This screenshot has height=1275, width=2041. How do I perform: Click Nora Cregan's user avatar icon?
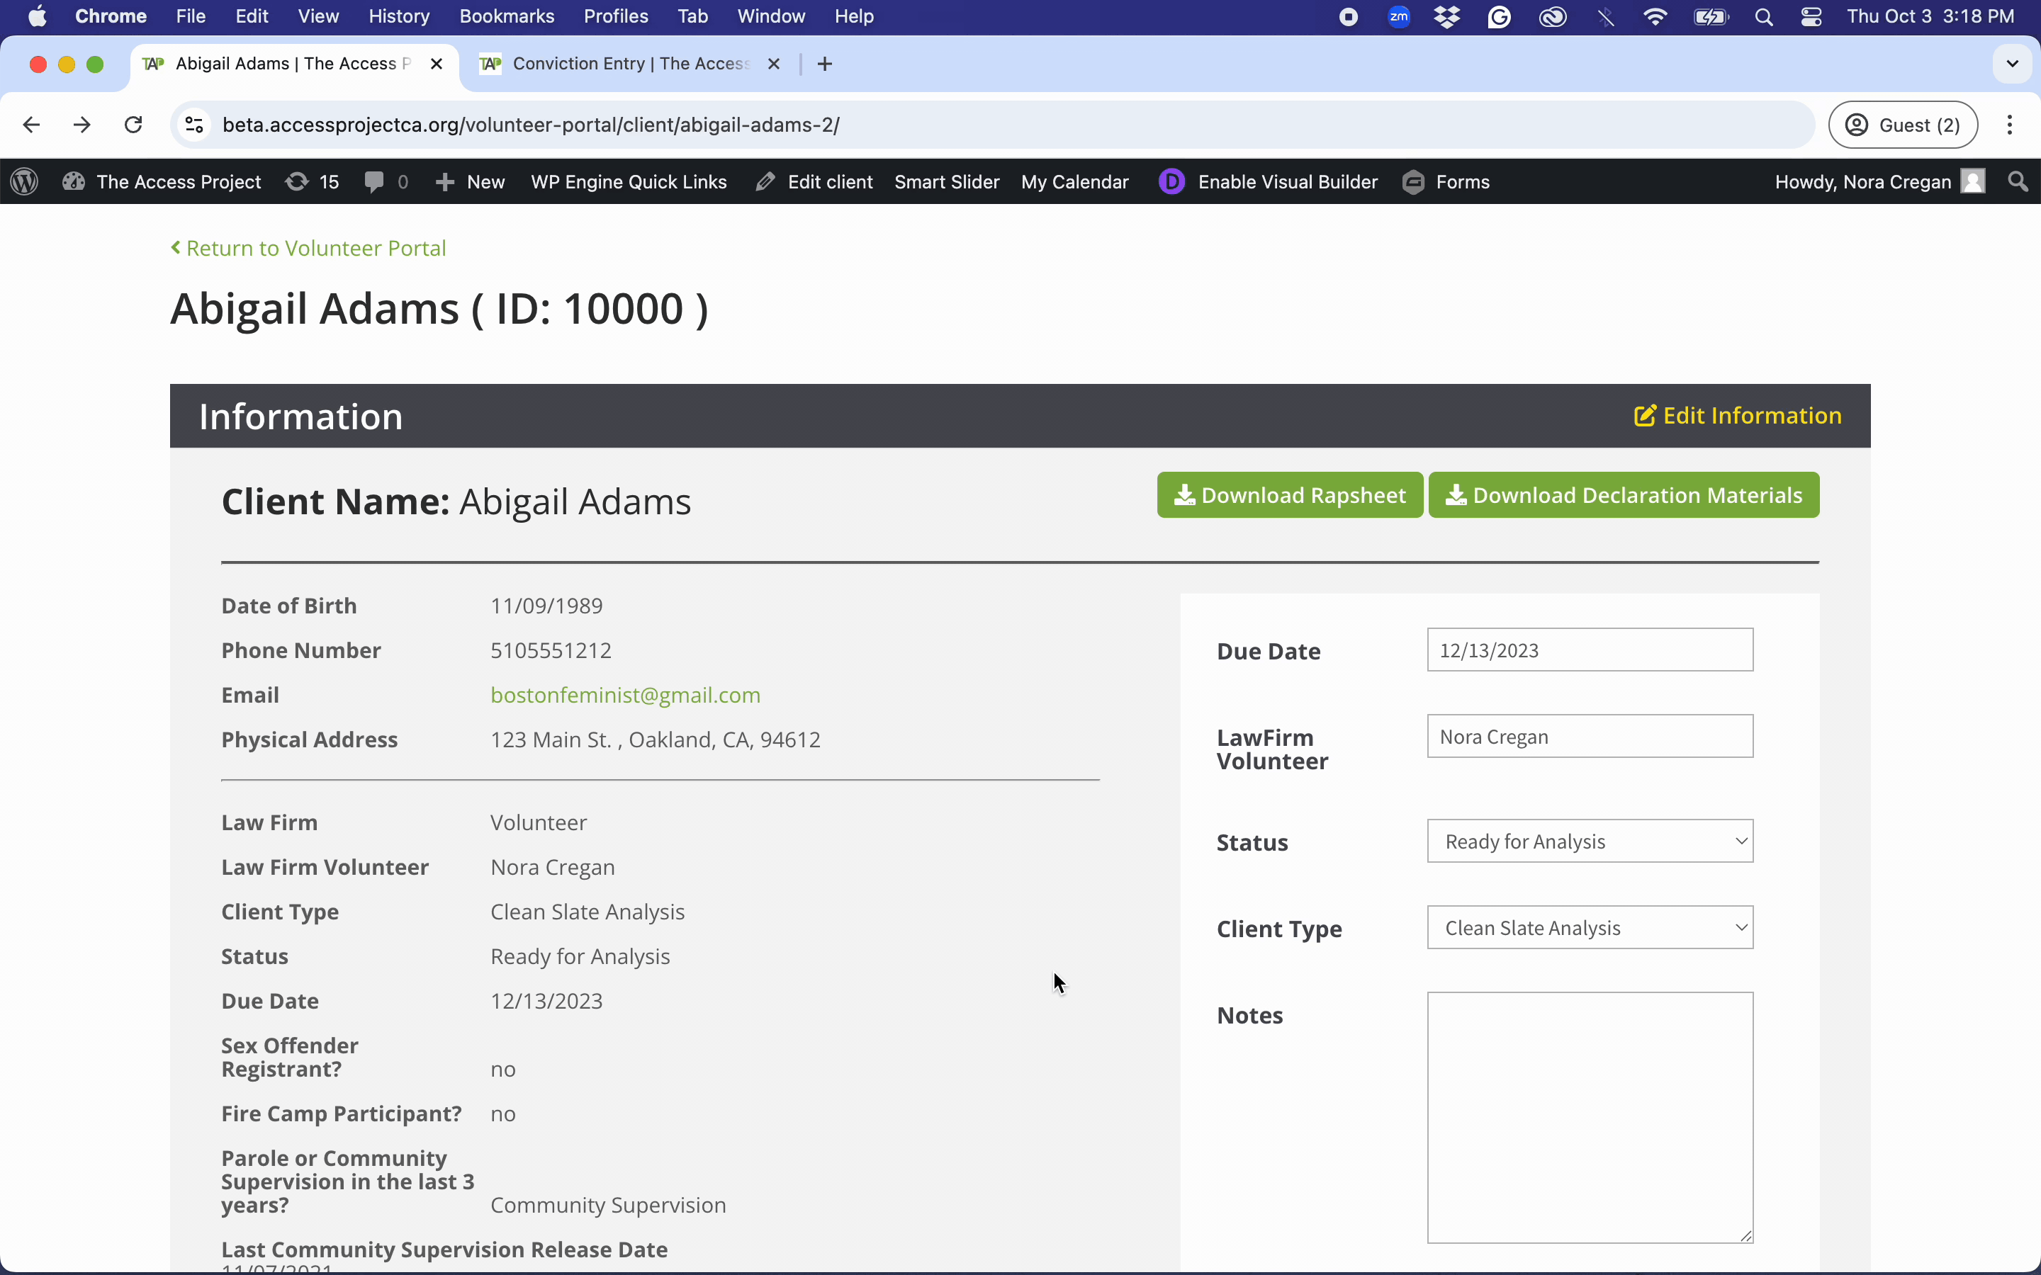click(1973, 181)
